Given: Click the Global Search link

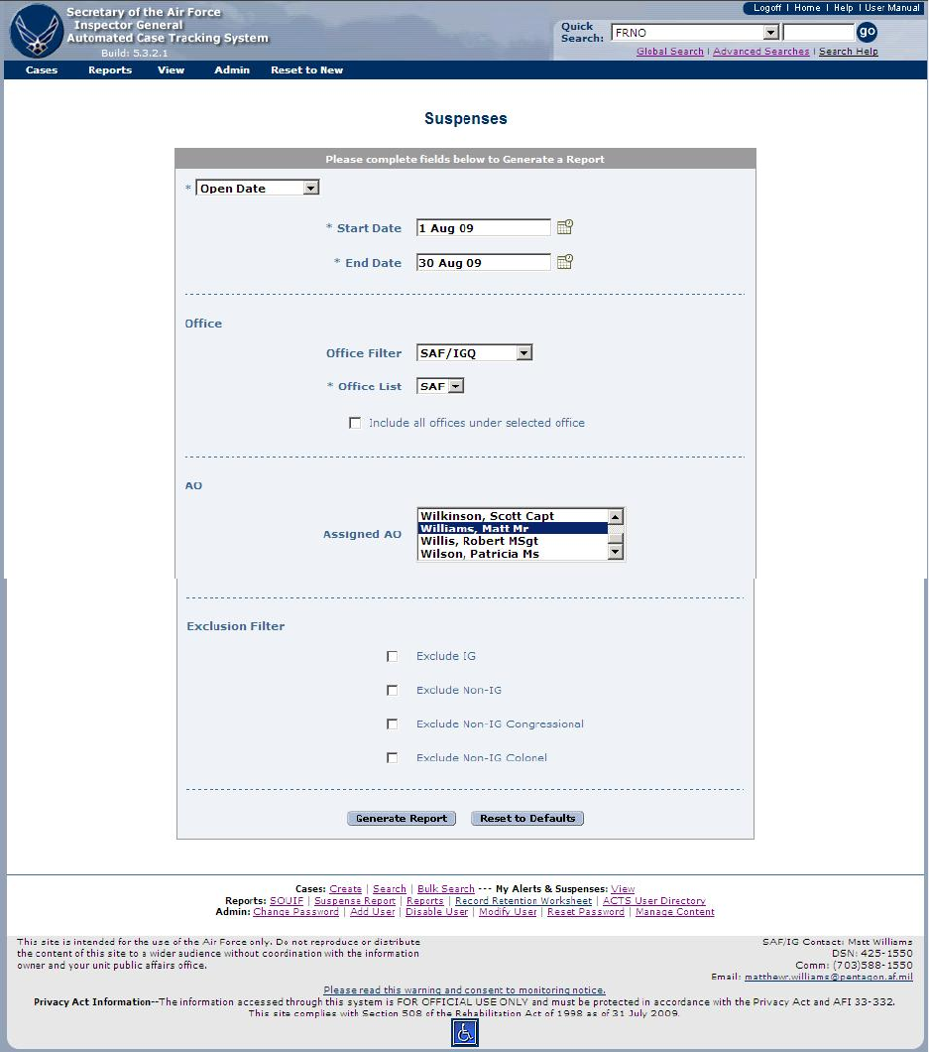Looking at the screenshot, I should click(669, 52).
